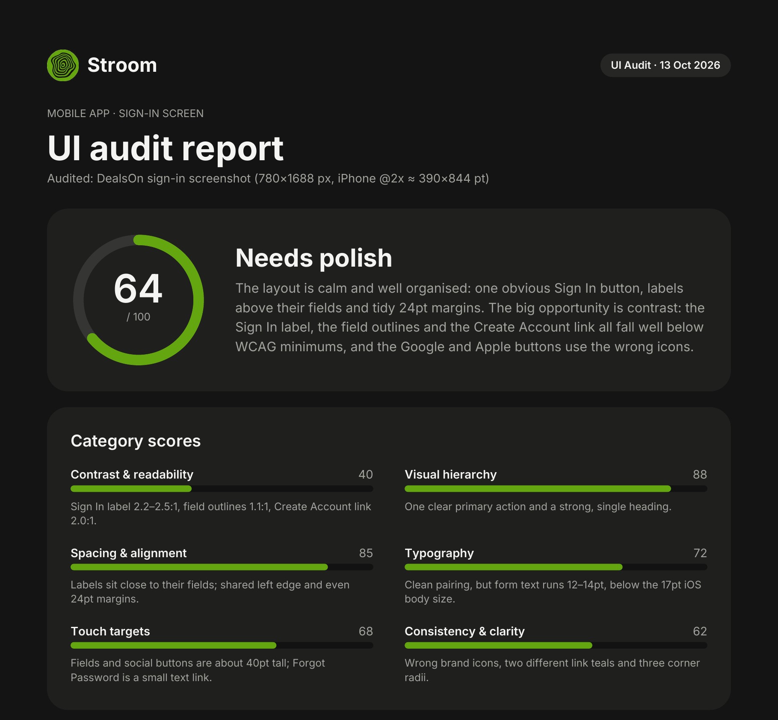Click the Visual hierarchy label
The height and width of the screenshot is (720, 778).
pos(450,475)
